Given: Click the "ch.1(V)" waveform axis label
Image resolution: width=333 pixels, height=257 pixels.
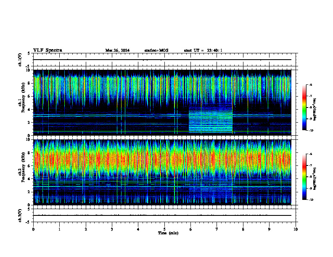Looking at the screenshot, I should [x=20, y=60].
